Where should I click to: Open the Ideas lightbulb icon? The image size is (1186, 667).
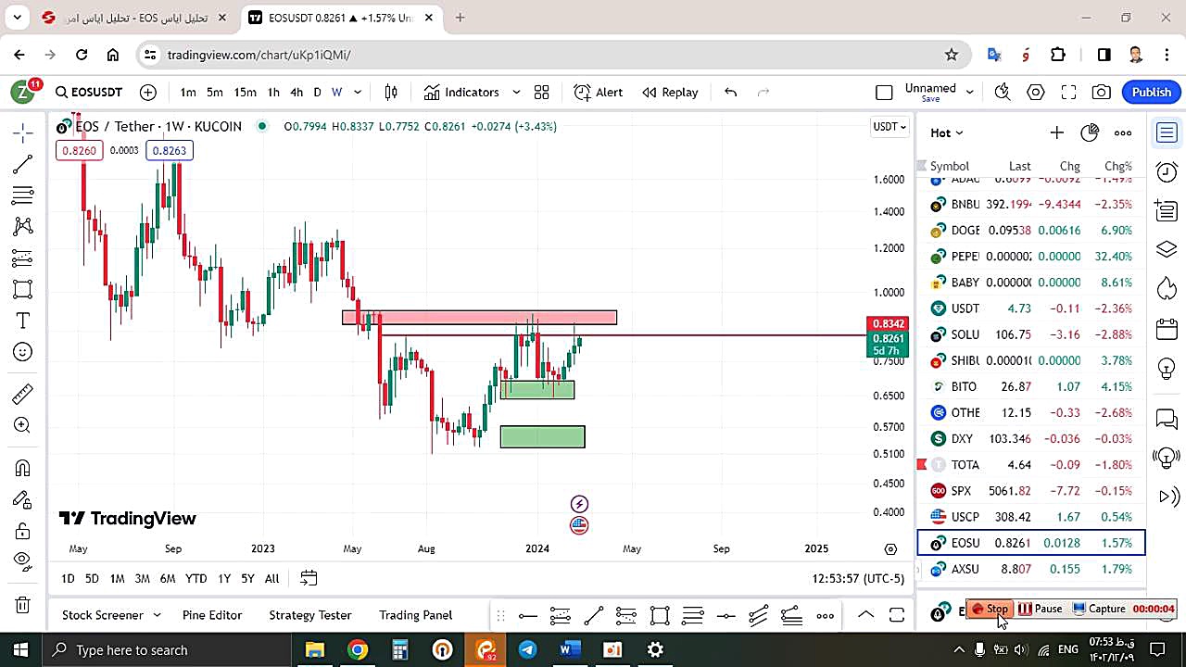[x=1167, y=368]
